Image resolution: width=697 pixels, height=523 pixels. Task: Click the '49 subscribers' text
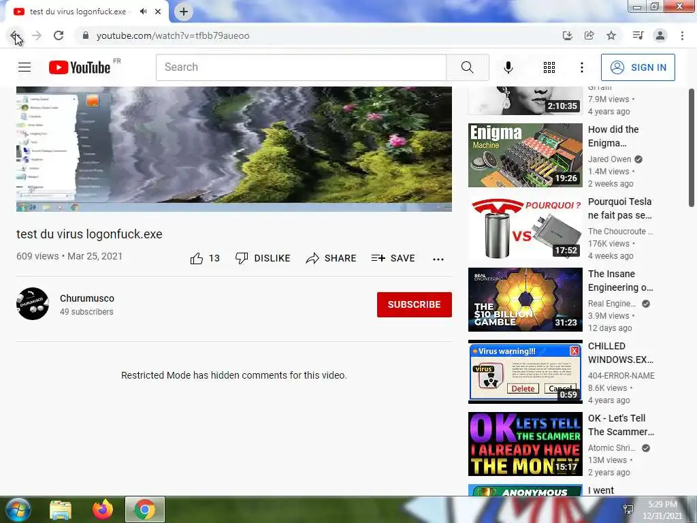[x=86, y=312]
